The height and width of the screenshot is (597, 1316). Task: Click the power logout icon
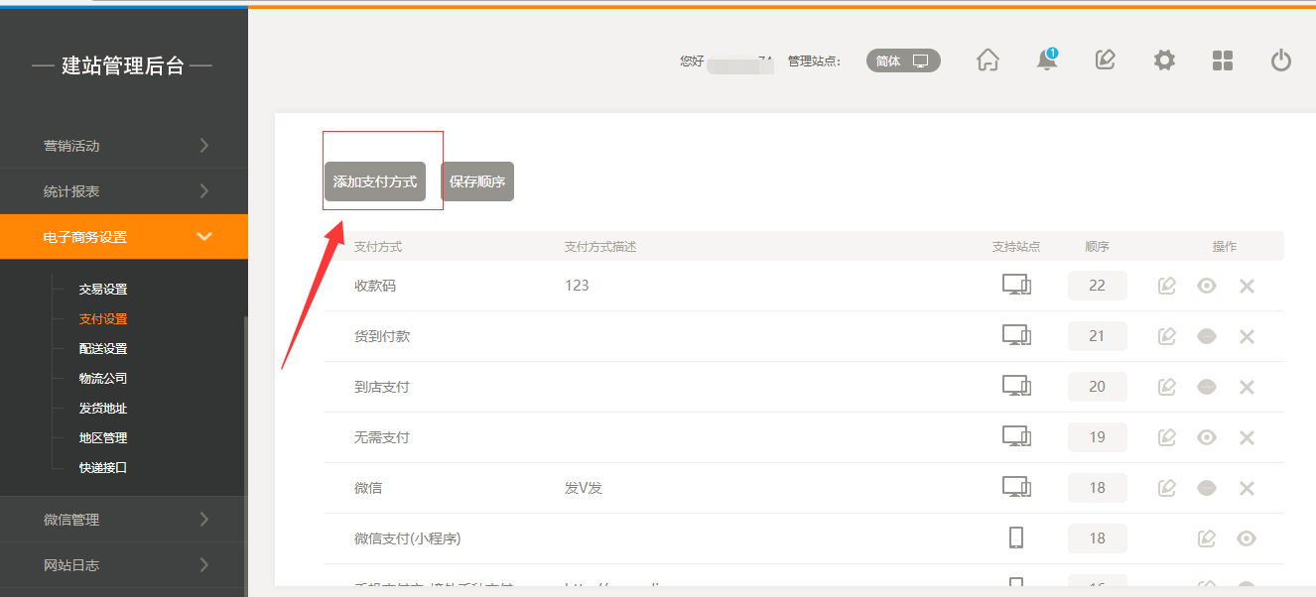[x=1281, y=60]
